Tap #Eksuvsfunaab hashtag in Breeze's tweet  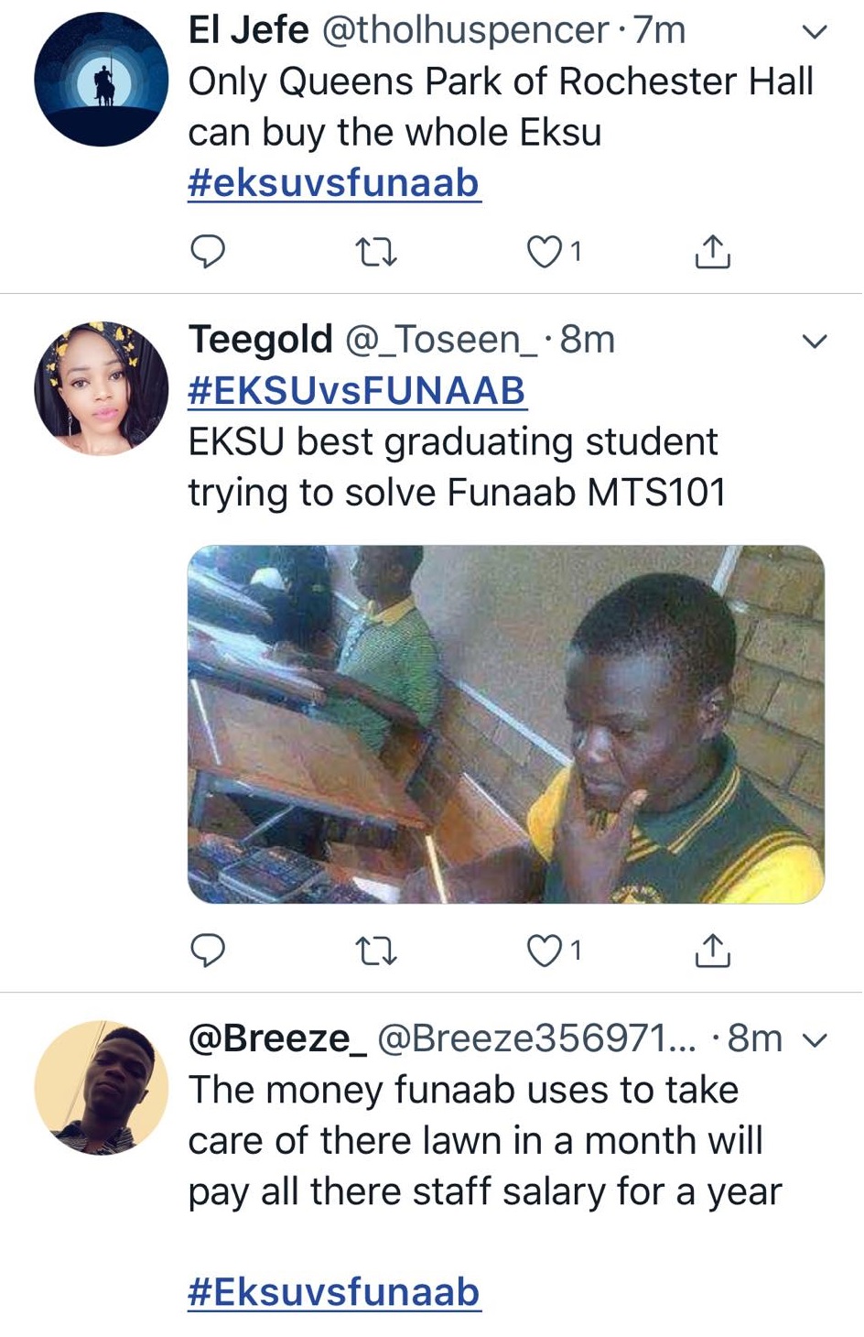pyautogui.click(x=334, y=1292)
